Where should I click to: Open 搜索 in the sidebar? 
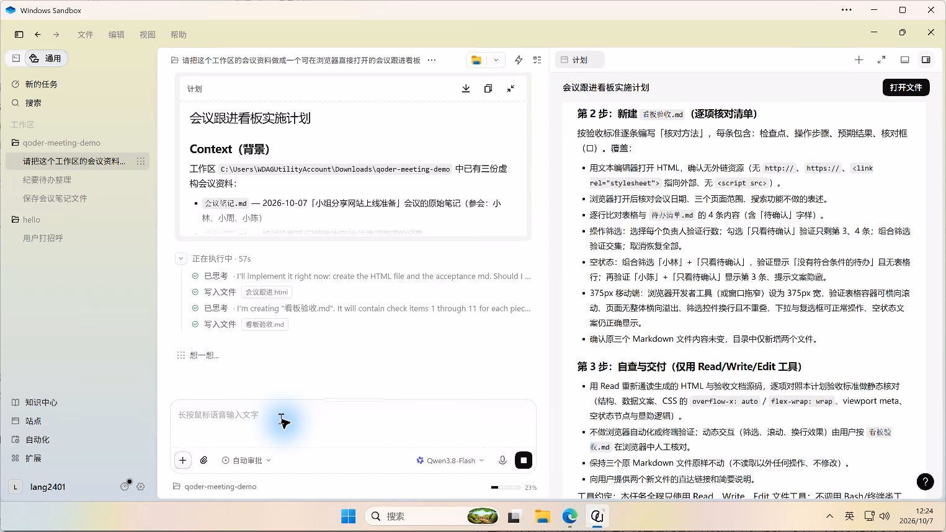[x=33, y=103]
